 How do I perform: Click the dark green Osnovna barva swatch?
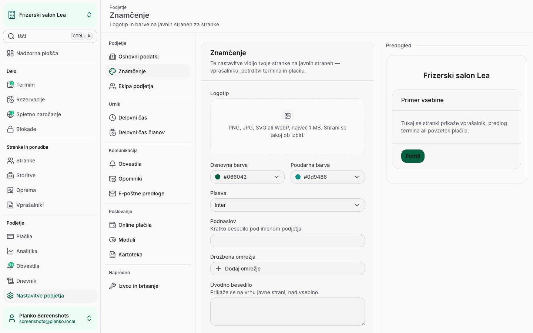(x=218, y=177)
